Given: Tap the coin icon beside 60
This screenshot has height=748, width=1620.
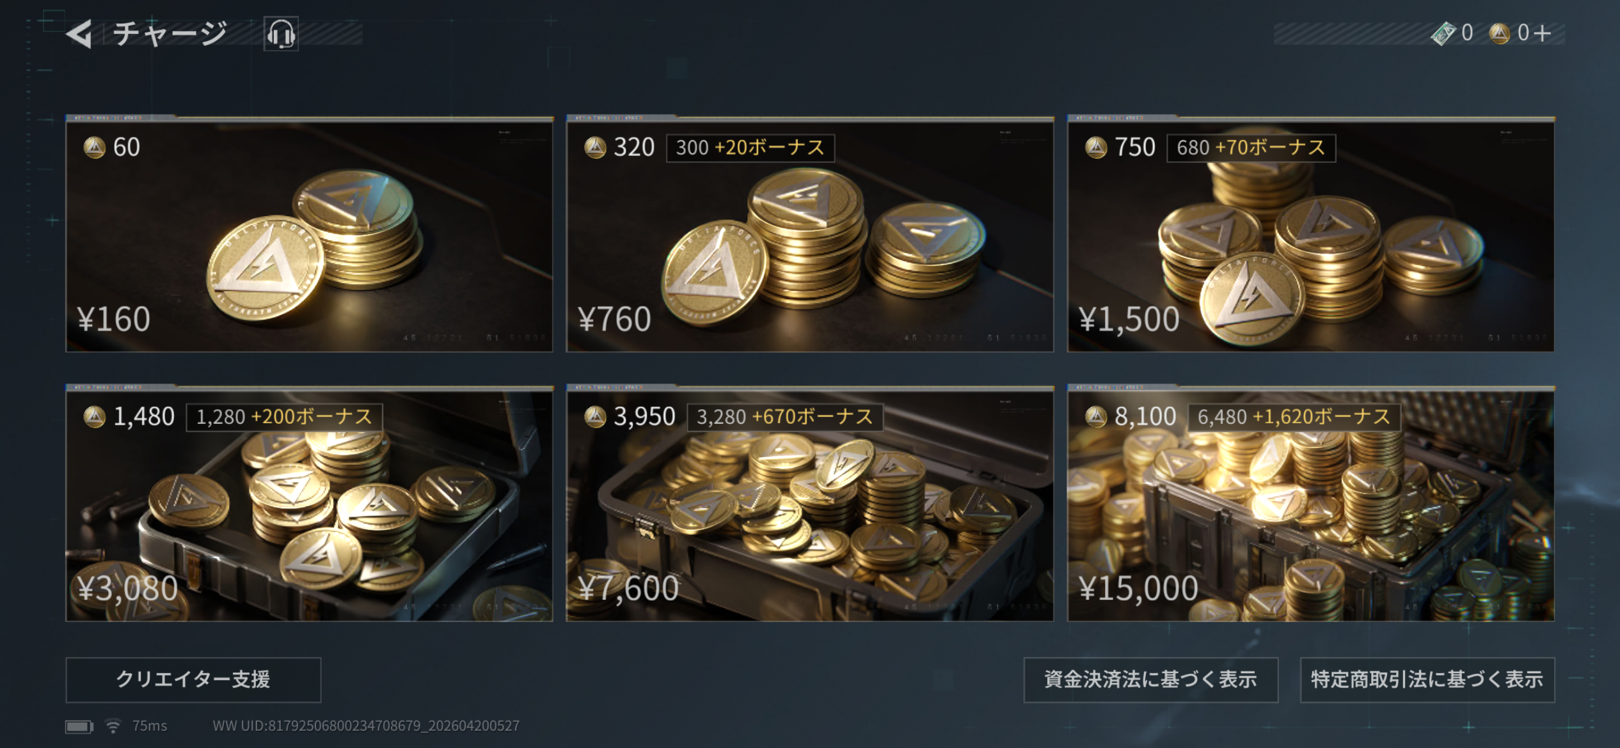Looking at the screenshot, I should click(95, 148).
